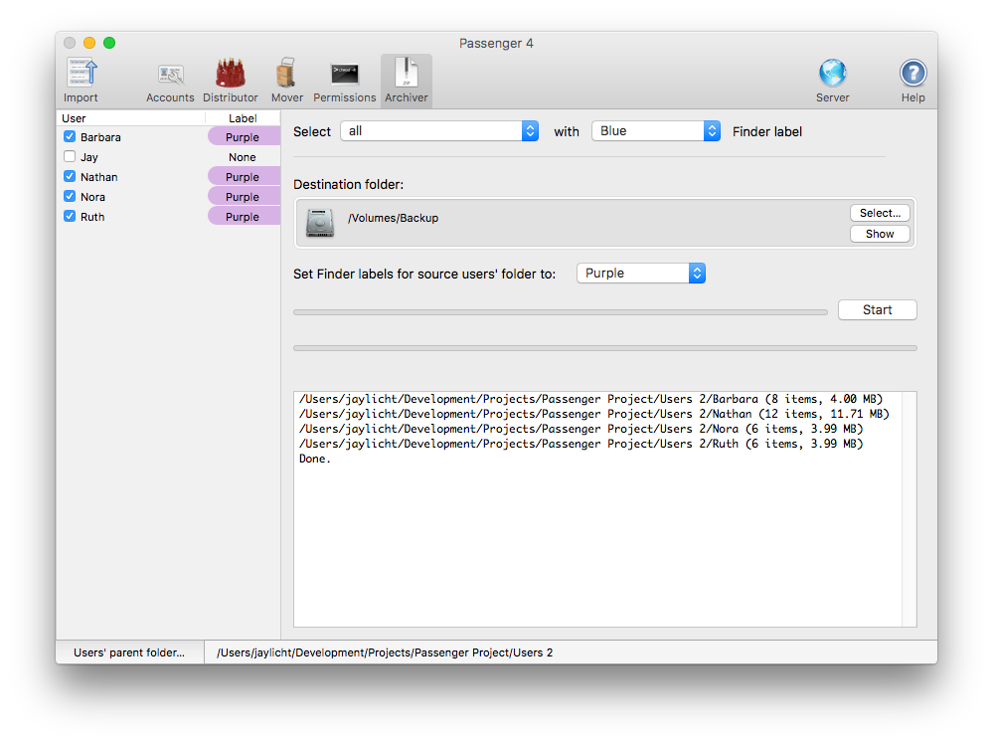Minimize the Passenger 4 window

89,43
